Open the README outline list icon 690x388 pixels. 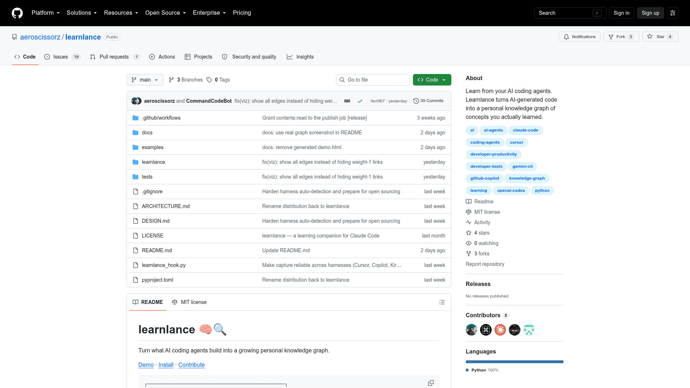(442, 302)
